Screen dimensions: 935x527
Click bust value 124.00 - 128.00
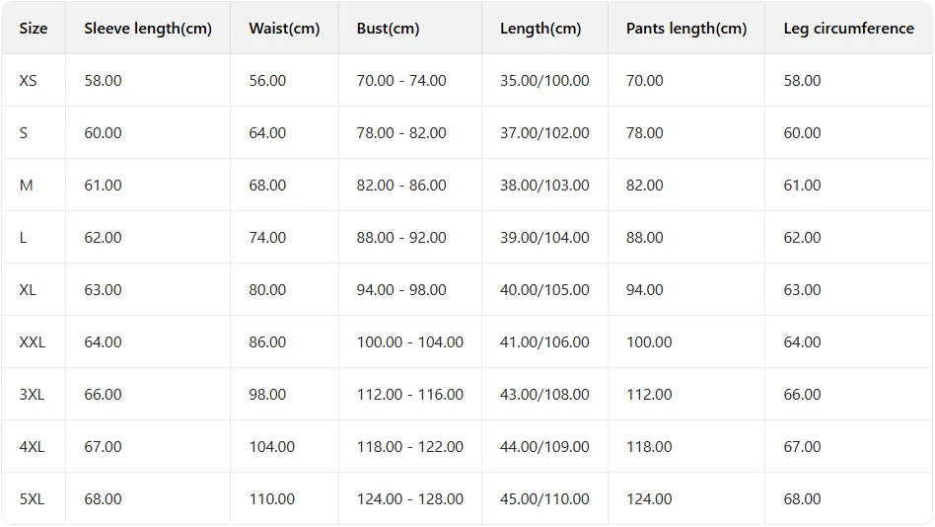[409, 499]
